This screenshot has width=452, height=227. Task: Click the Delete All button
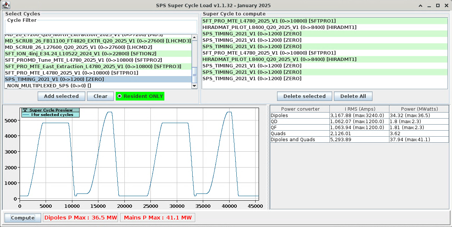(x=353, y=96)
